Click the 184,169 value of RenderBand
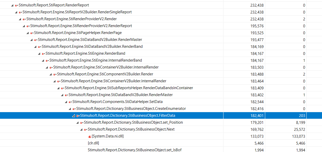The height and width of the screenshot is (152, 322). coord(257,47)
